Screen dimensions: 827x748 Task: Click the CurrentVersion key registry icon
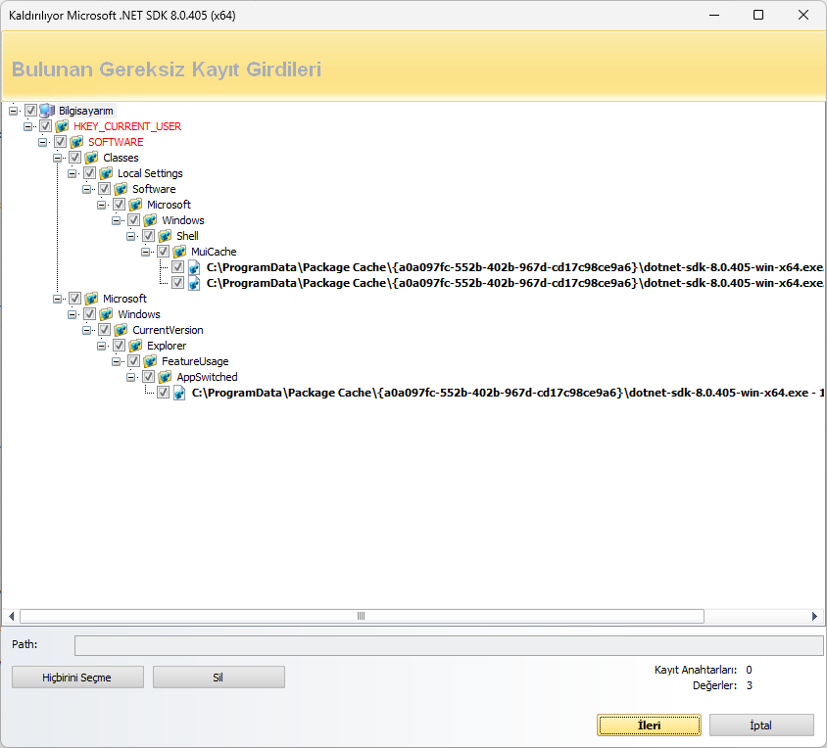click(121, 330)
